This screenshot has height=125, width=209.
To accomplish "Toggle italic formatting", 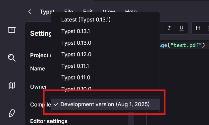I will [169, 28].
